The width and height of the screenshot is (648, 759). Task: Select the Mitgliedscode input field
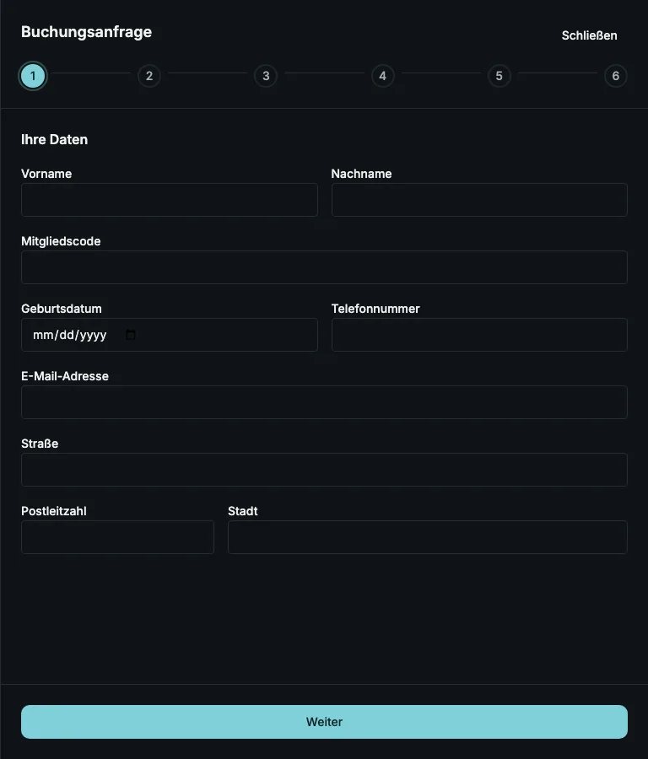pyautogui.click(x=325, y=267)
